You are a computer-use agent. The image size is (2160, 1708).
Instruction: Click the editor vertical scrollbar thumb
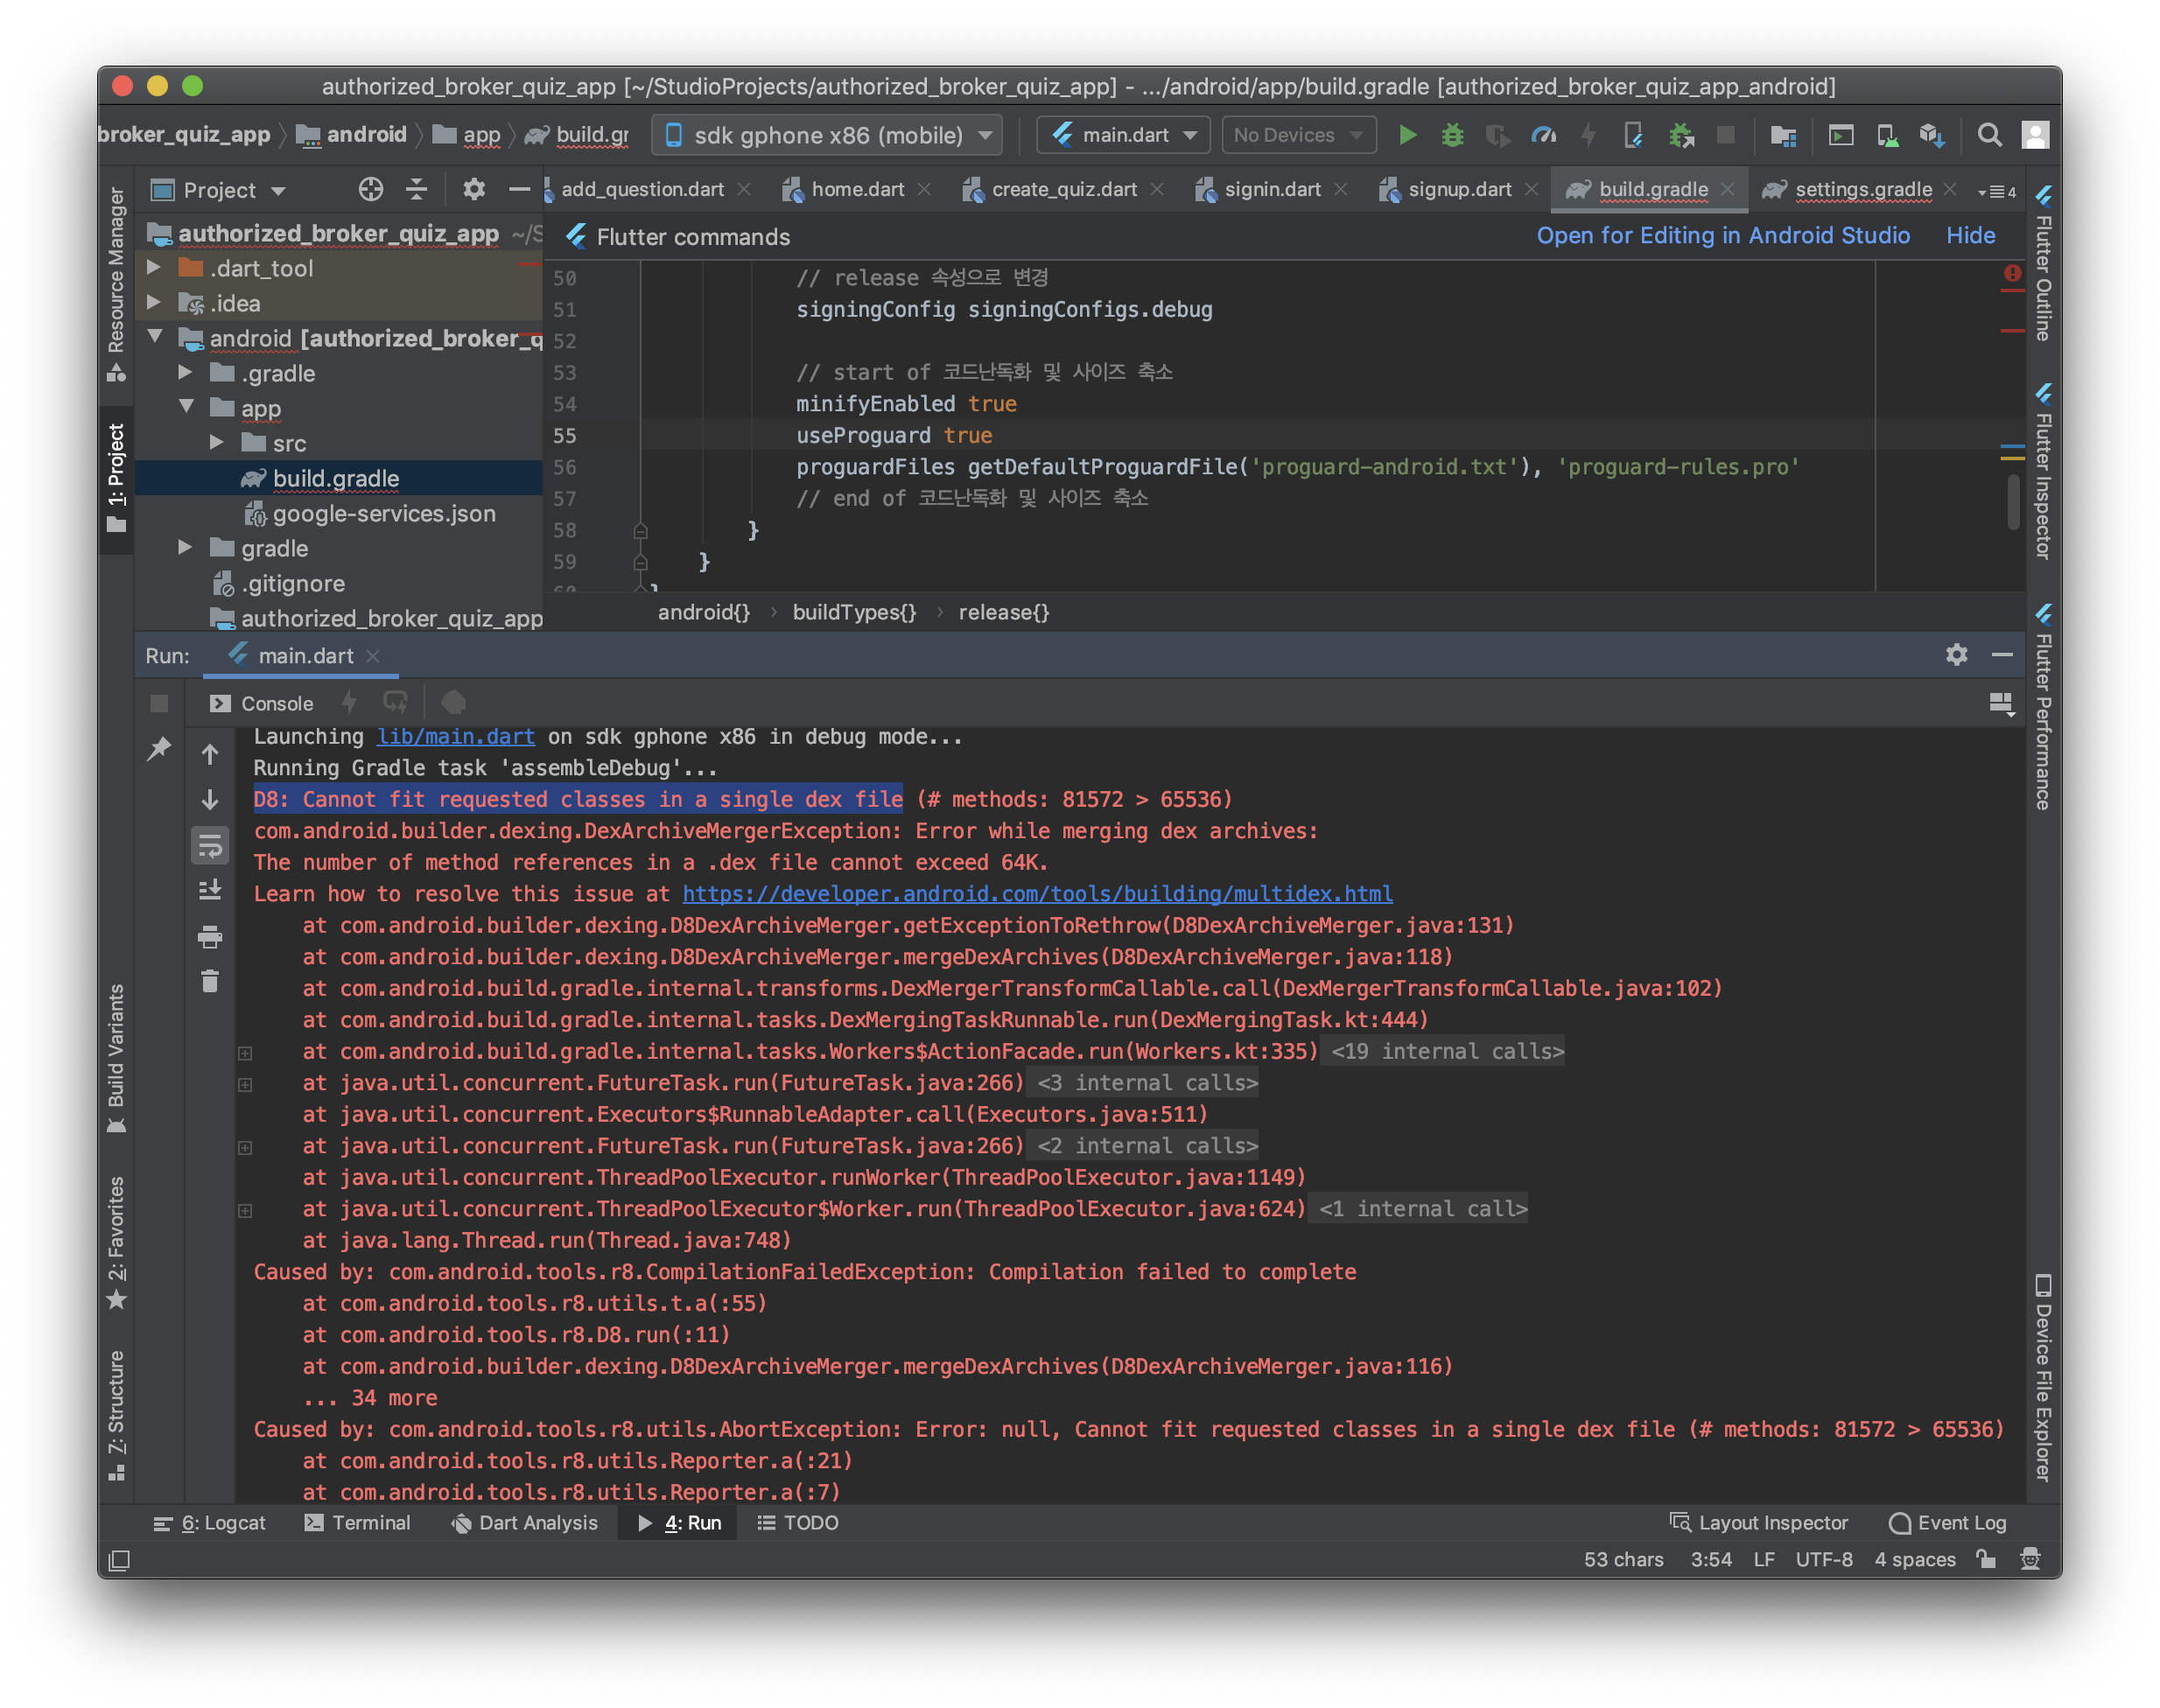pyautogui.click(x=2012, y=502)
